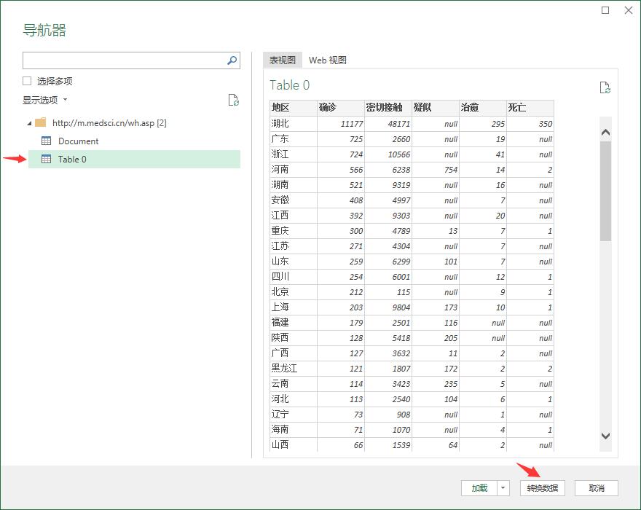Click into the navigator search field
This screenshot has height=510, width=641.
(x=124, y=60)
